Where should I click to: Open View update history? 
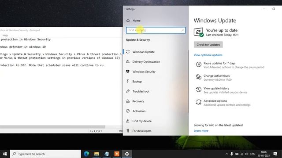[x=216, y=88]
